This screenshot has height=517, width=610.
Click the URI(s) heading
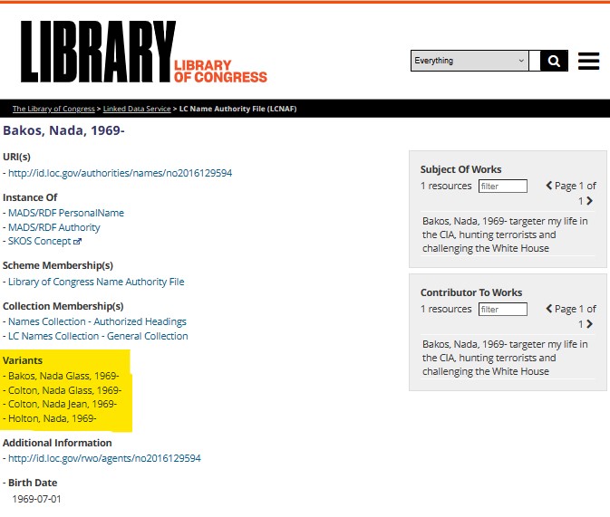point(16,157)
